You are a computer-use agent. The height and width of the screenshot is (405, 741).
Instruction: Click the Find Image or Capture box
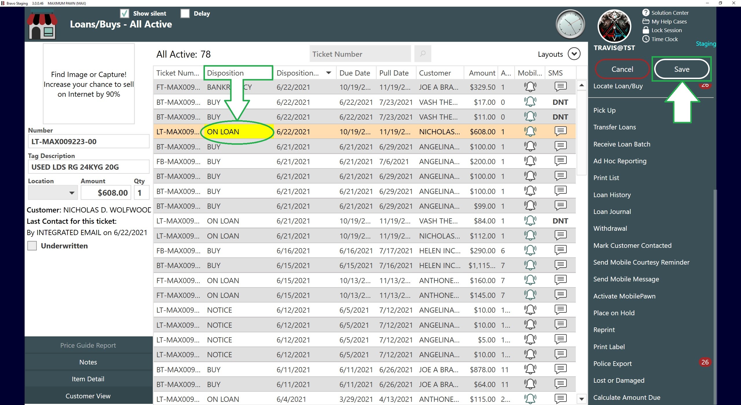pyautogui.click(x=89, y=84)
